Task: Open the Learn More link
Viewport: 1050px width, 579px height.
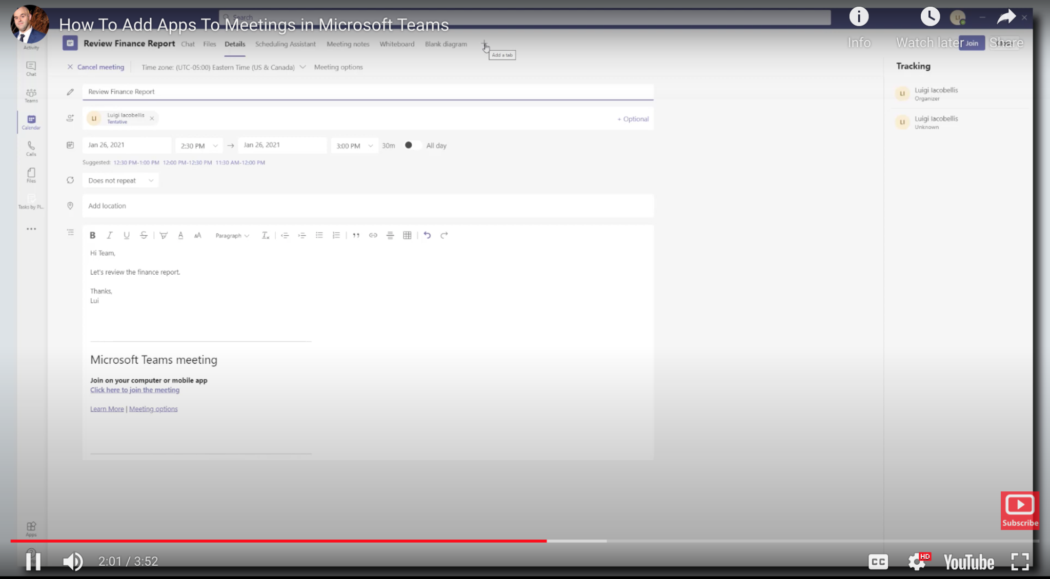Action: click(107, 409)
